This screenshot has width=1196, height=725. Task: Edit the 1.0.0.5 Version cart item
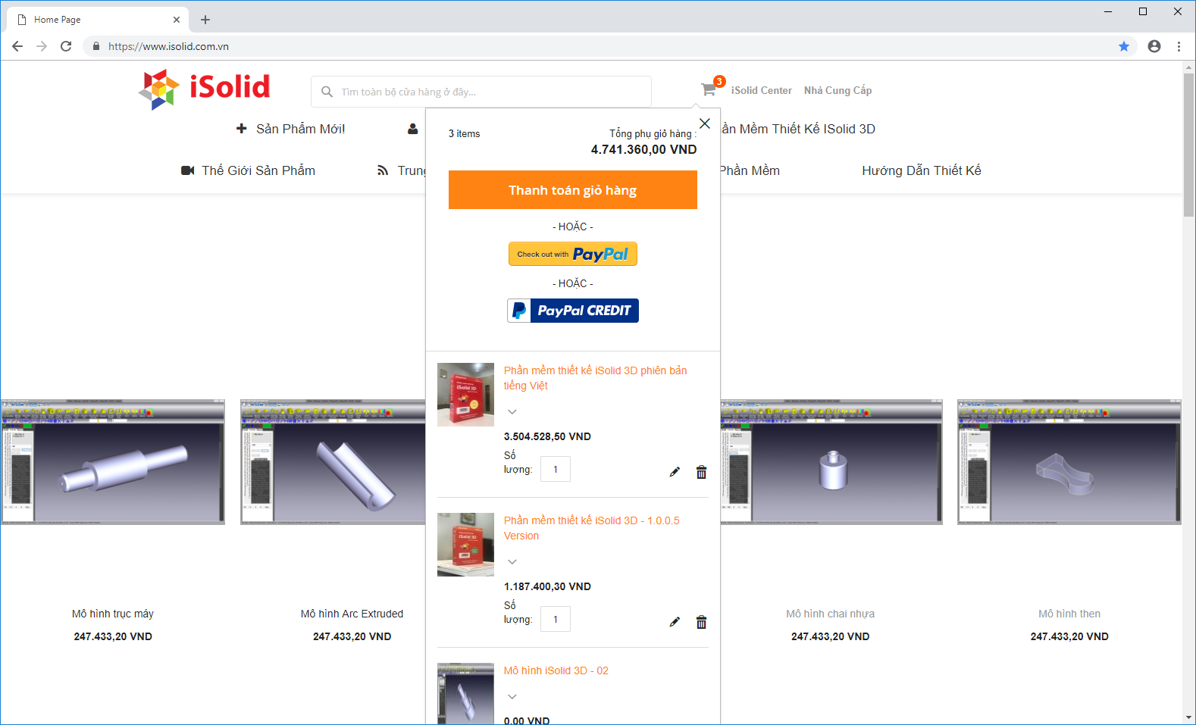pyautogui.click(x=675, y=622)
